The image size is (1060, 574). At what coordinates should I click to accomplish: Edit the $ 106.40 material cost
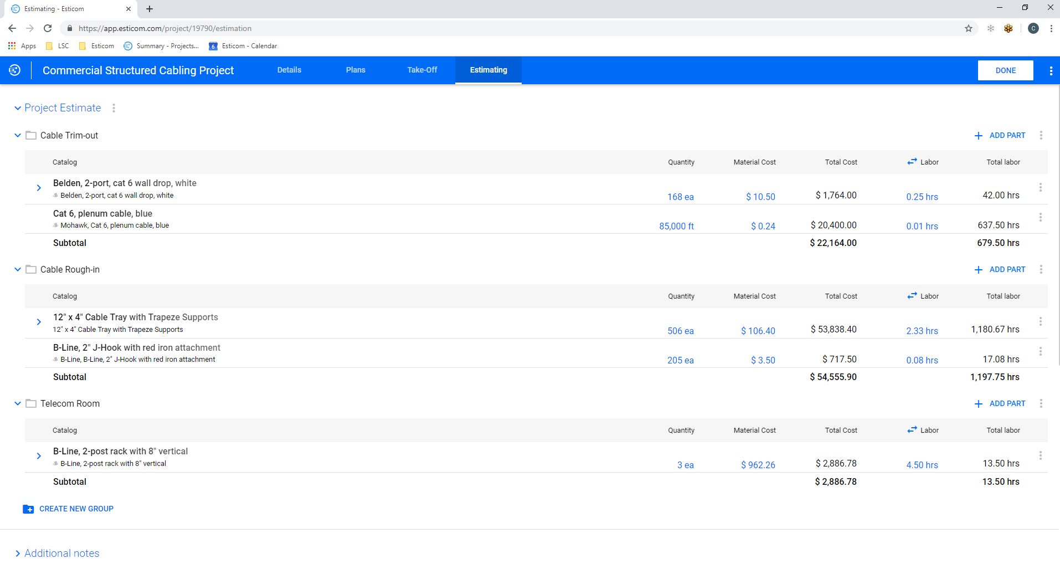tap(758, 331)
